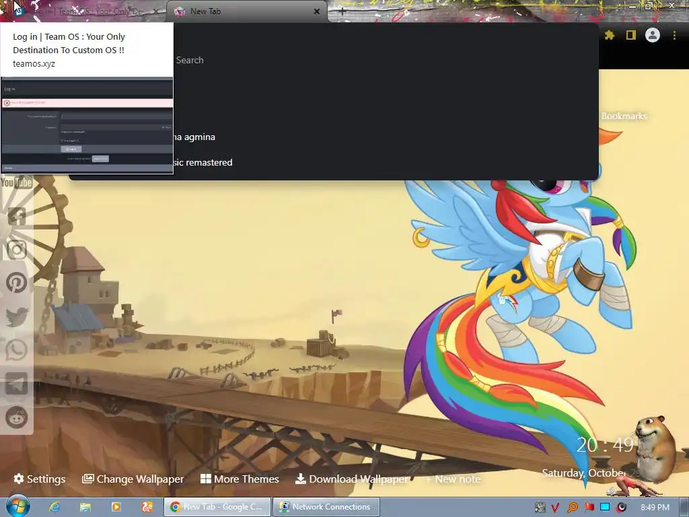
Task: Click the 20:49 clock widget
Action: [605, 446]
